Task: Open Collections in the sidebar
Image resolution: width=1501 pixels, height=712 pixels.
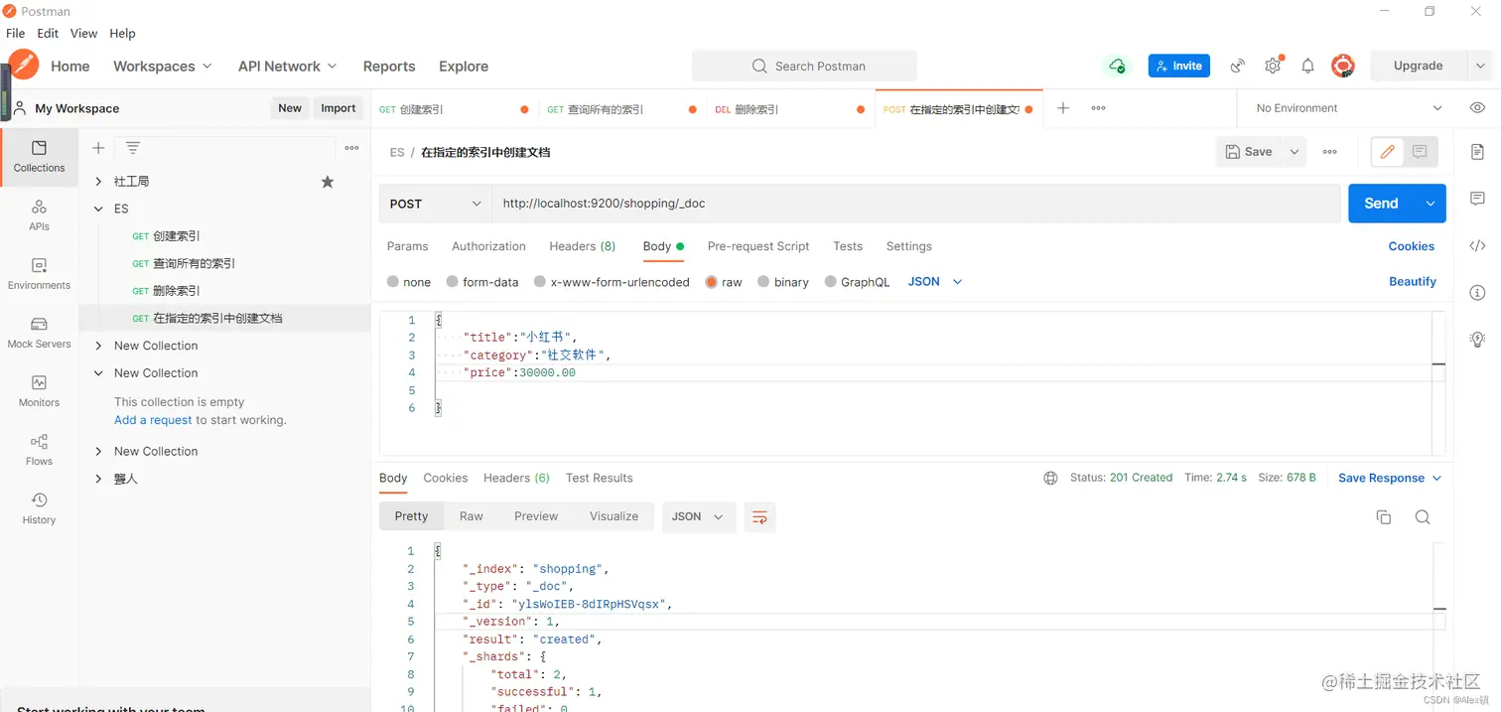Action: [39, 156]
